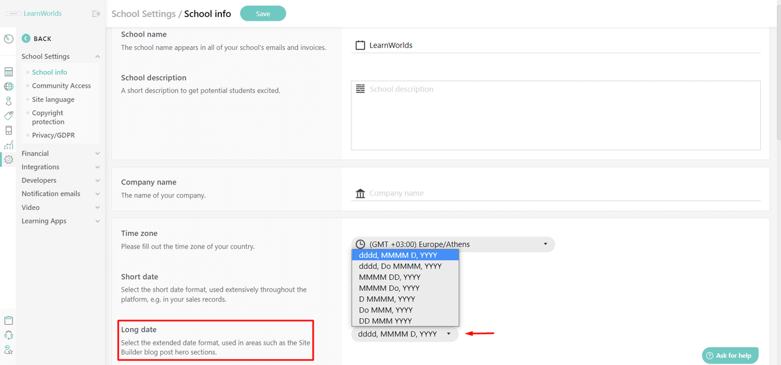Click the bank building icon by Company name
The width and height of the screenshot is (781, 365).
point(361,194)
